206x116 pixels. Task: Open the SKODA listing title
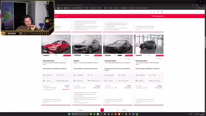pyautogui.click(x=77, y=61)
